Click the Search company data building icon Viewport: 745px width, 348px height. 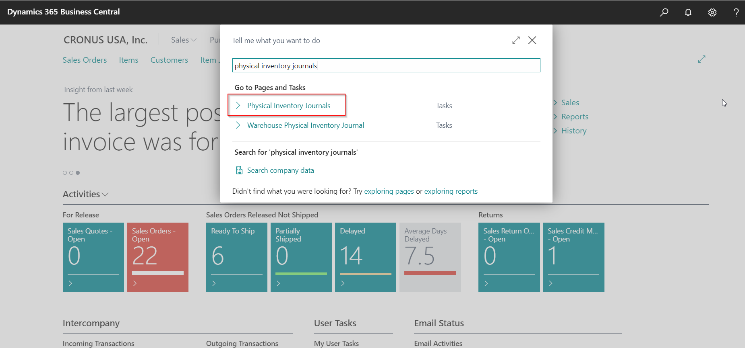239,170
